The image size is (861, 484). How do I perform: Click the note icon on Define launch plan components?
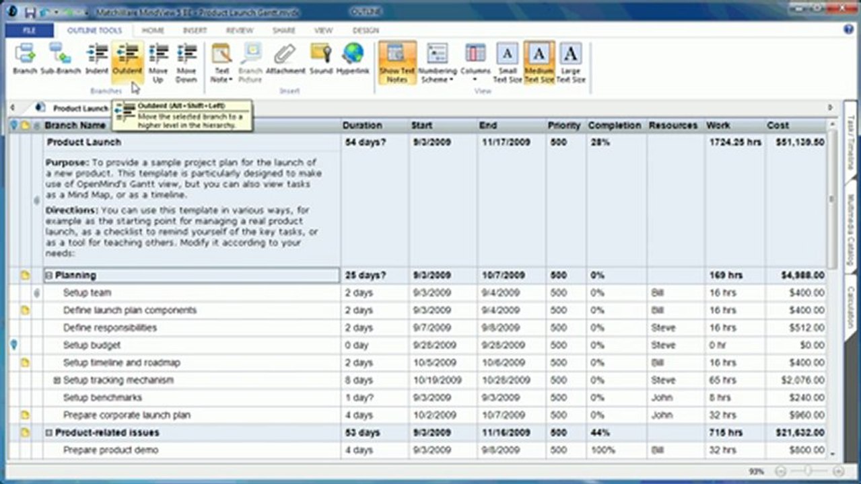point(25,311)
